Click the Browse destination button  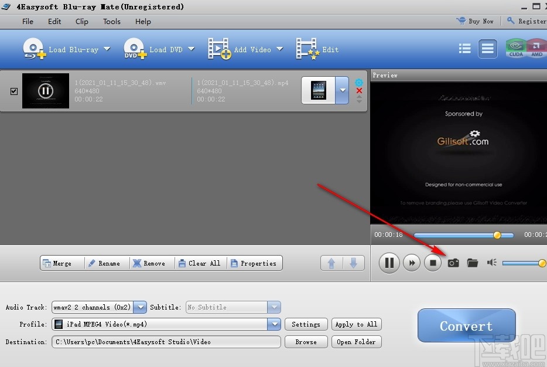(306, 342)
